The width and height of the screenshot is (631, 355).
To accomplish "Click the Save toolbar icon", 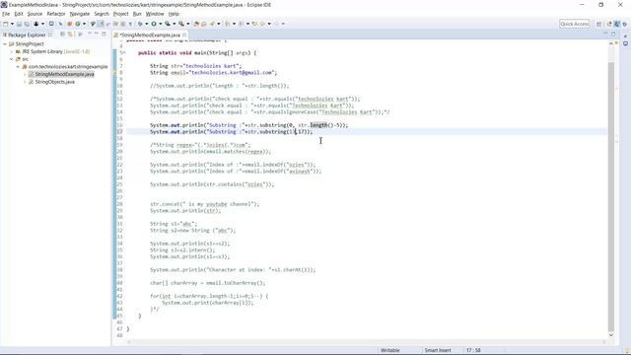I will 19,24.
